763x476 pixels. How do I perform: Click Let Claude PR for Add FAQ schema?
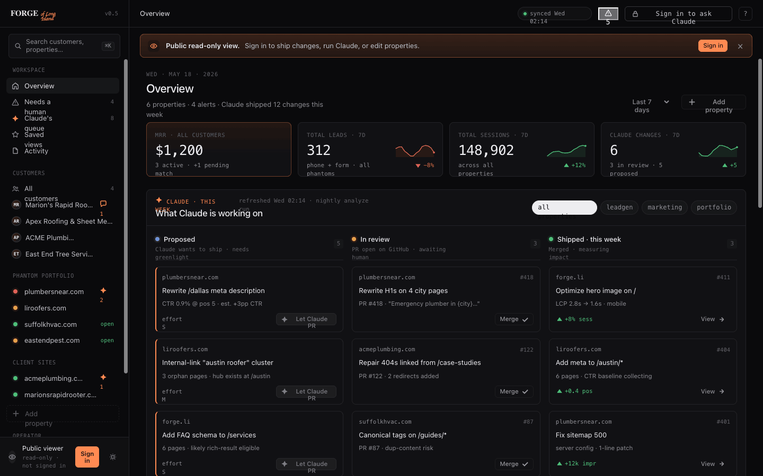point(306,464)
